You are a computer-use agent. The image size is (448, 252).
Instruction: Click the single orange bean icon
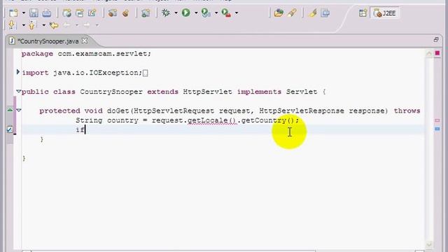pos(125,13)
